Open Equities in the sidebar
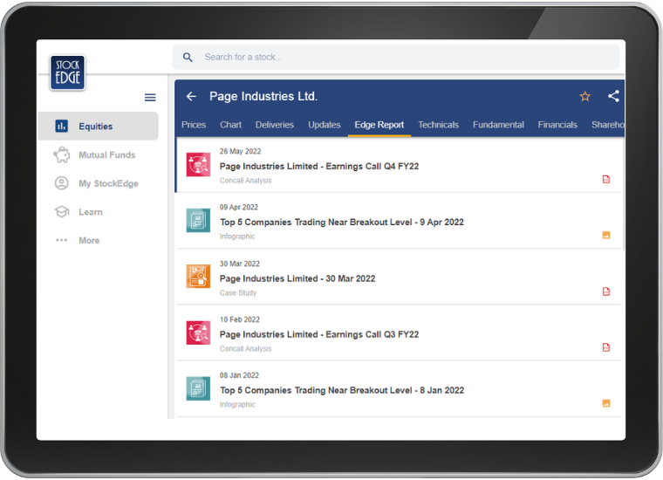The image size is (663, 480). click(x=98, y=126)
